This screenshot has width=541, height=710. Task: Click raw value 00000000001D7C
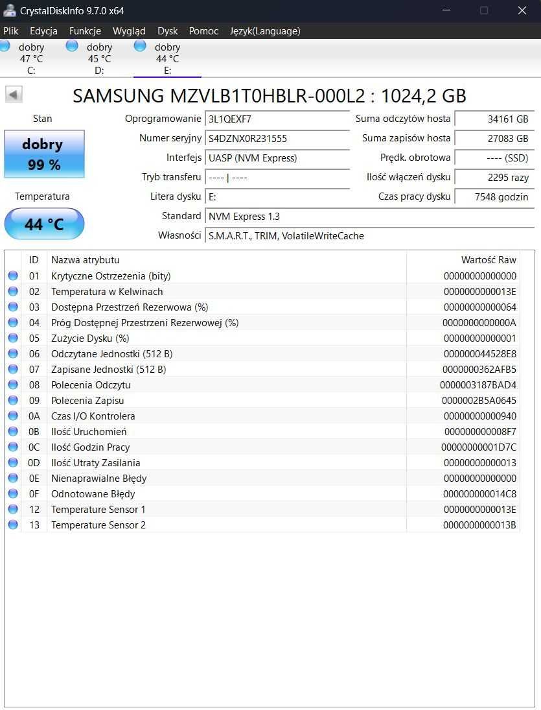[479, 447]
